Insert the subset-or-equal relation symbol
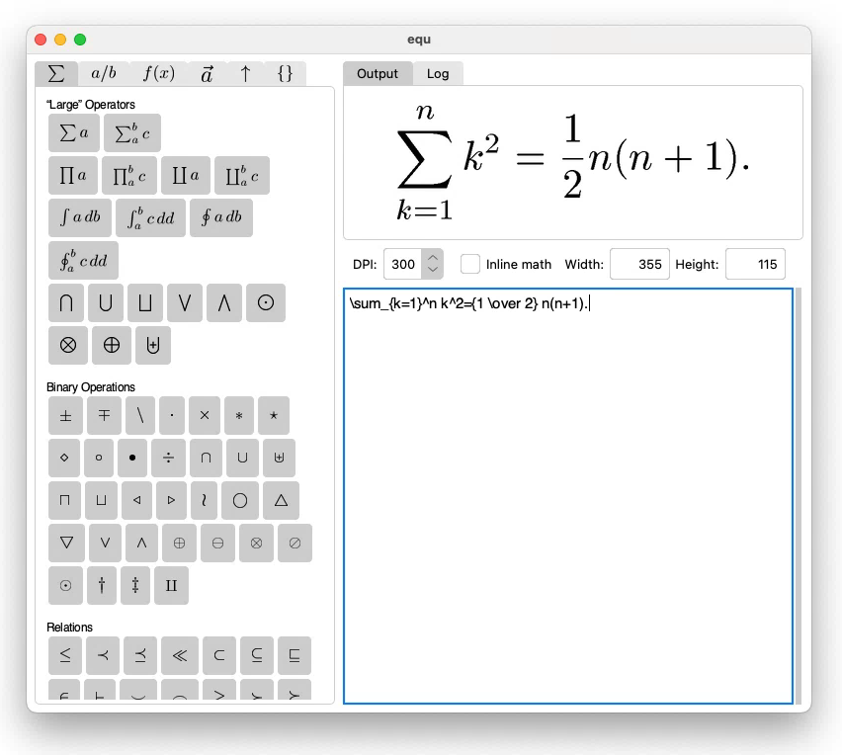Viewport: 842px width, 755px height. pos(257,655)
